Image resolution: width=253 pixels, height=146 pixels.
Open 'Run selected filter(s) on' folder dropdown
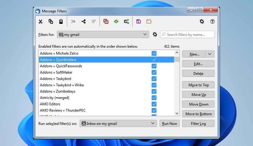(x=118, y=123)
